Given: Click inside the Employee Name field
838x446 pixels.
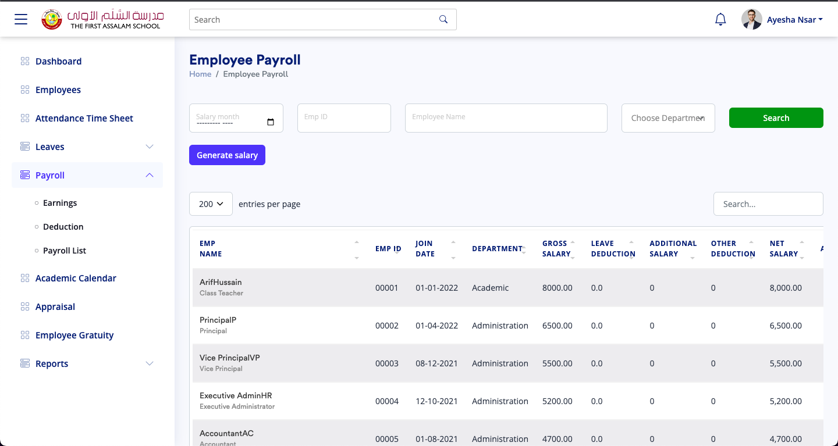Looking at the screenshot, I should coord(506,117).
